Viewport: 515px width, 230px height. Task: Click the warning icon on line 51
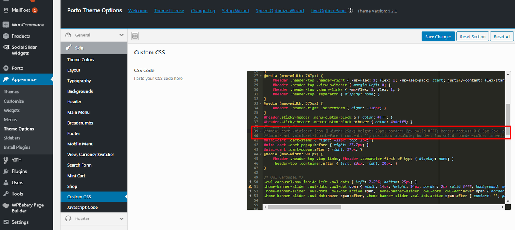(x=250, y=186)
